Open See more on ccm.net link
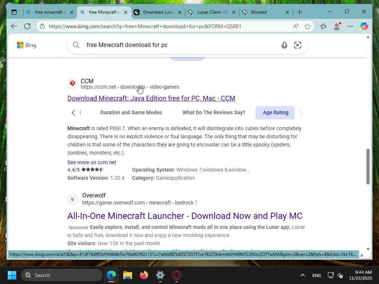This screenshot has width=379, height=284. [92, 162]
